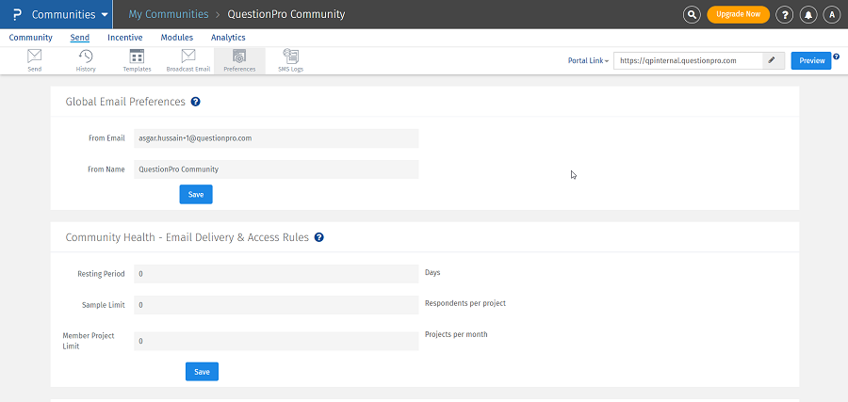This screenshot has width=848, height=402.
Task: Switch to the Incentive tab
Action: coord(125,38)
